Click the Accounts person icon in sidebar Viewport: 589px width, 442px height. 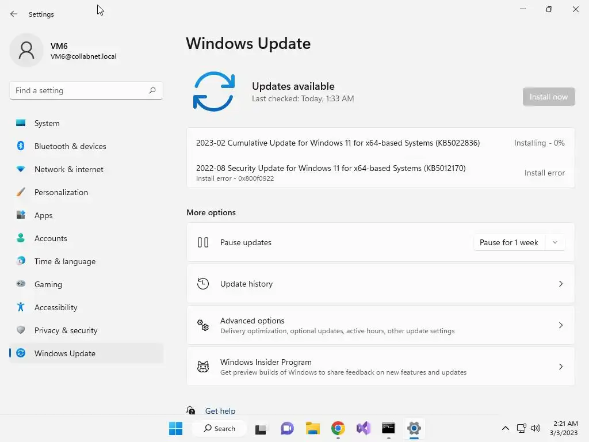tap(21, 238)
